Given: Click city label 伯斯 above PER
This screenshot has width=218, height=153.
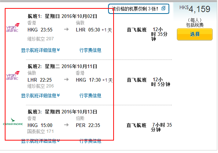Looking at the screenshot, I should 80,119.
